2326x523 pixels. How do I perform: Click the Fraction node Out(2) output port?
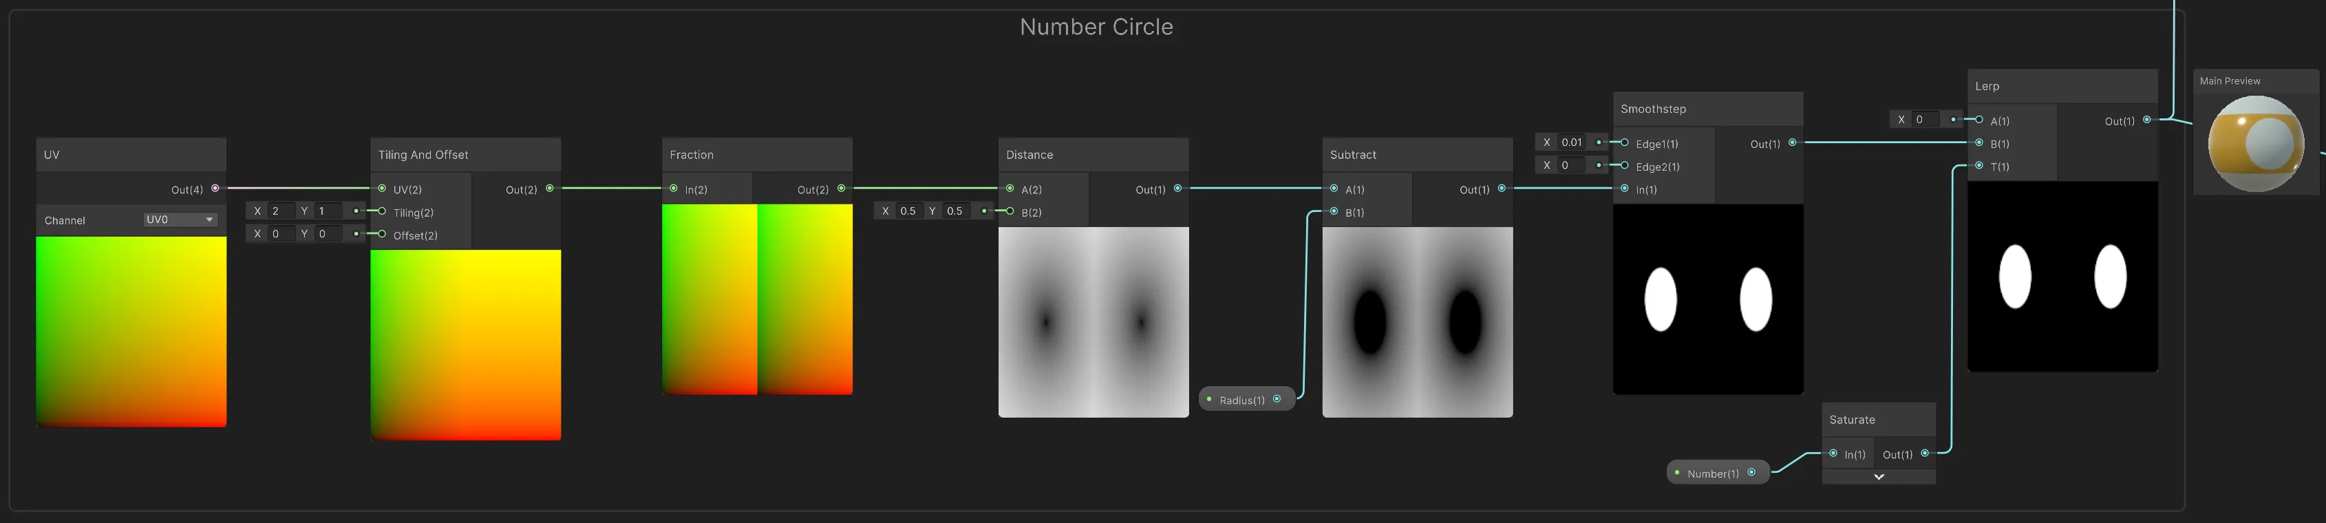click(x=841, y=189)
